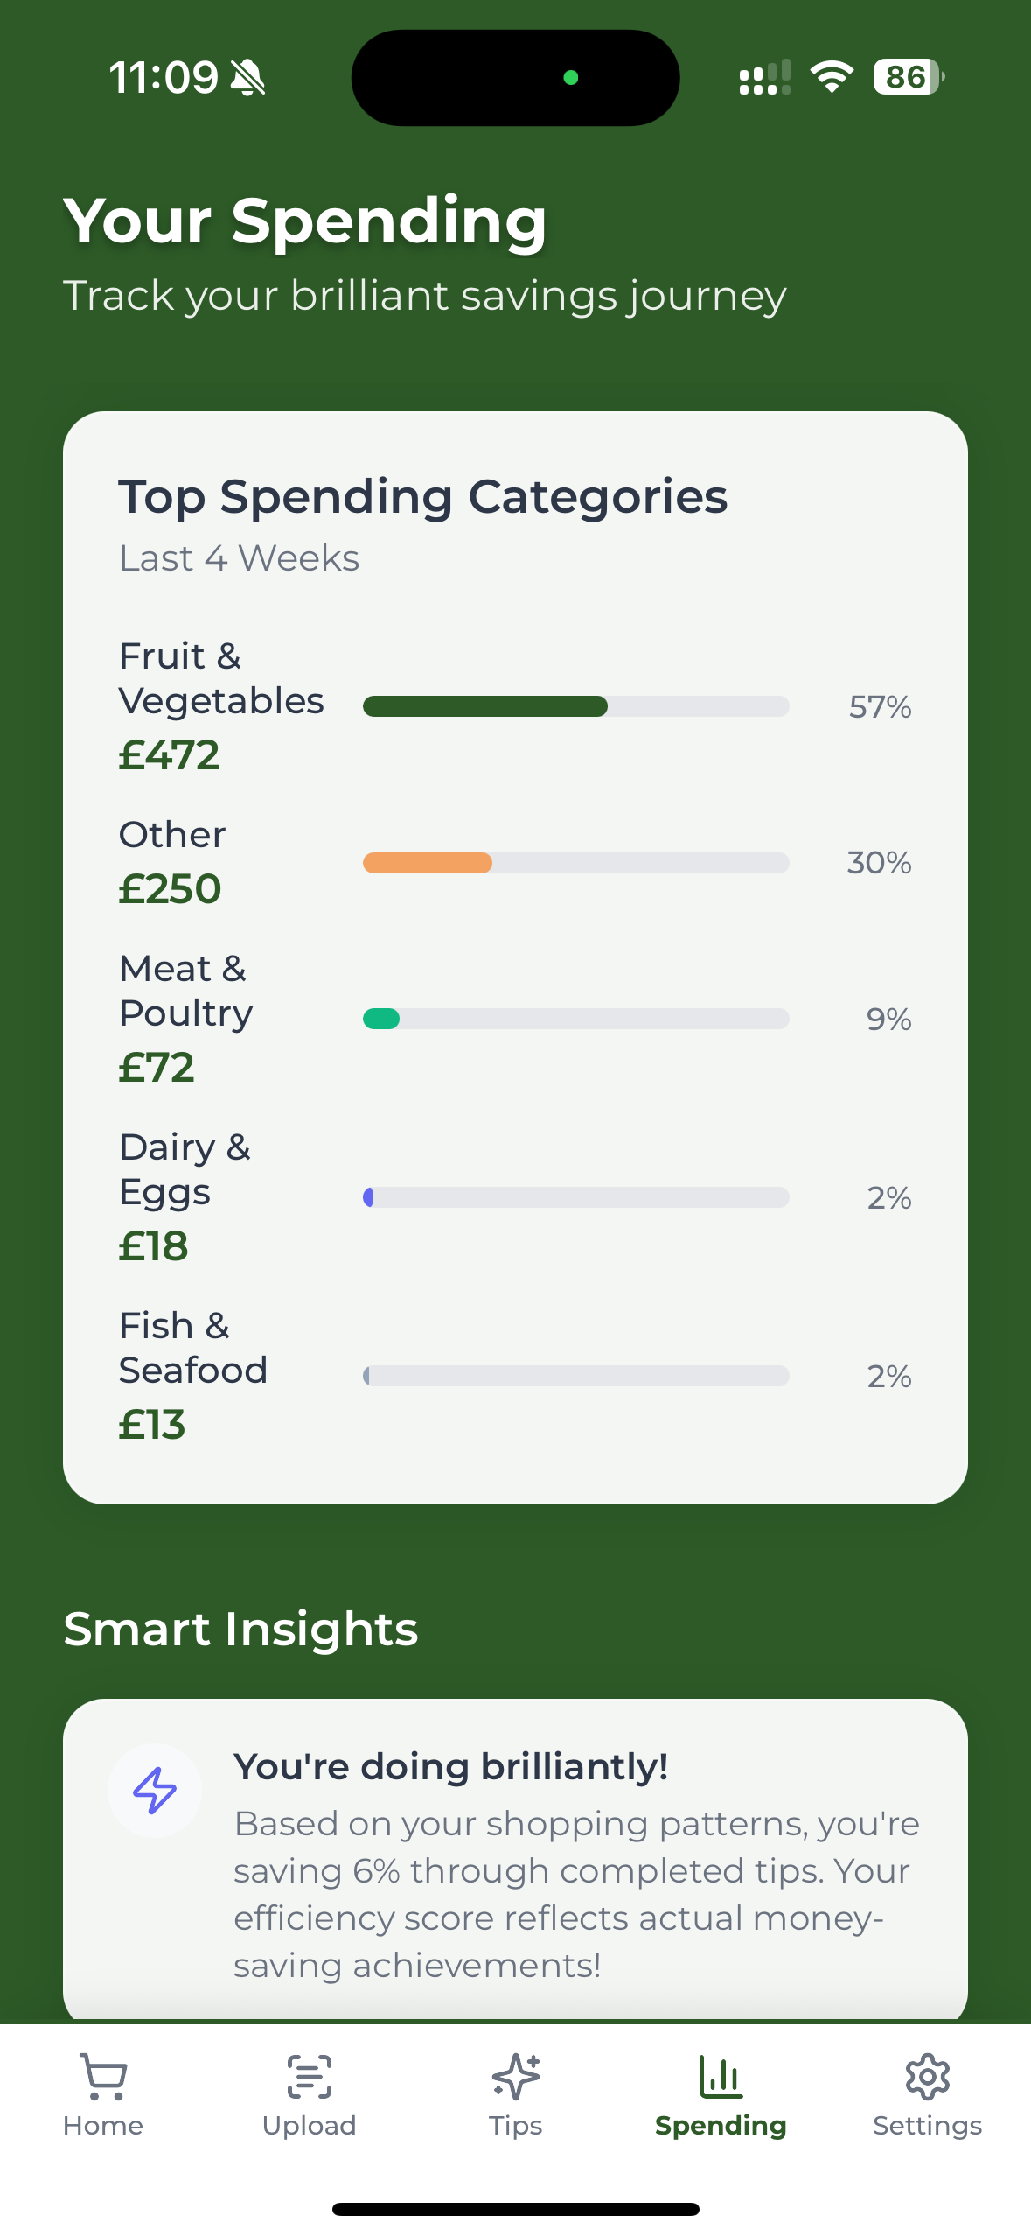The width and height of the screenshot is (1031, 2237).
Task: Tap the battery indicator in status bar
Action: tap(908, 77)
